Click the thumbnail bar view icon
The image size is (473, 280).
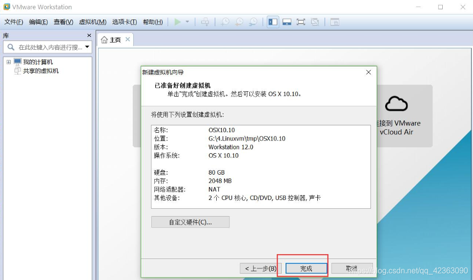point(287,21)
